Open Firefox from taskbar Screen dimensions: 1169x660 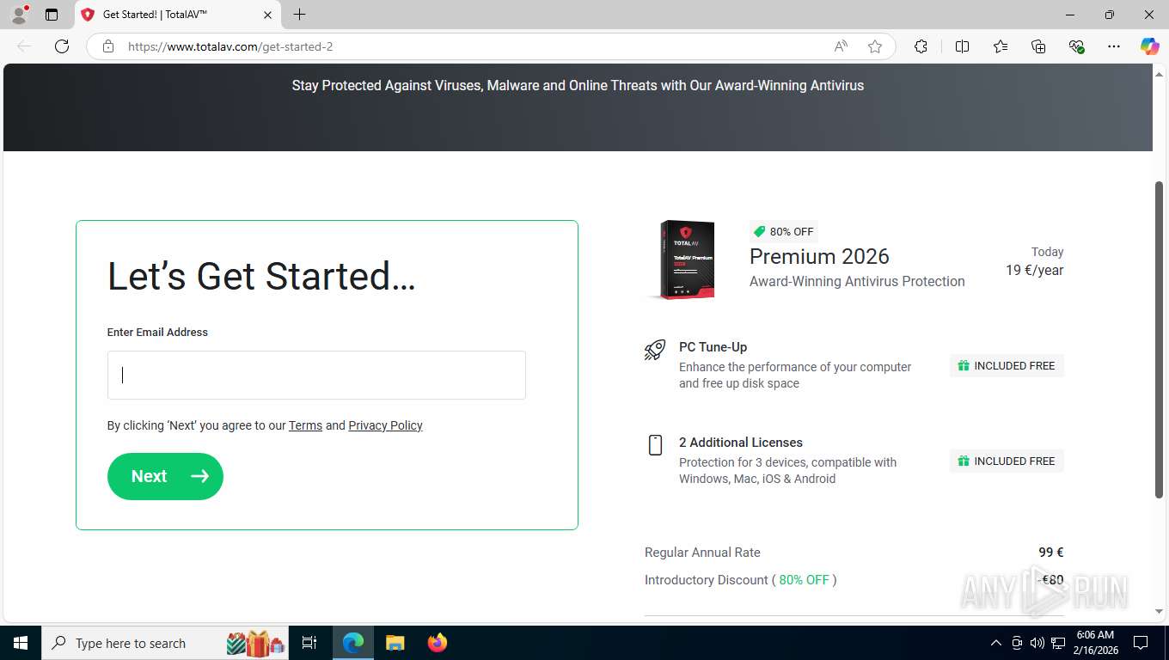(438, 643)
